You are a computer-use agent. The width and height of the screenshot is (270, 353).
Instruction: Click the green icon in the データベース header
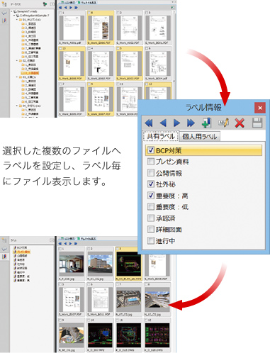click(45, 4)
